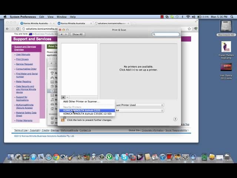Open the Apple menu
Image resolution: width=237 pixels, height=178 pixels.
click(x=5, y=17)
